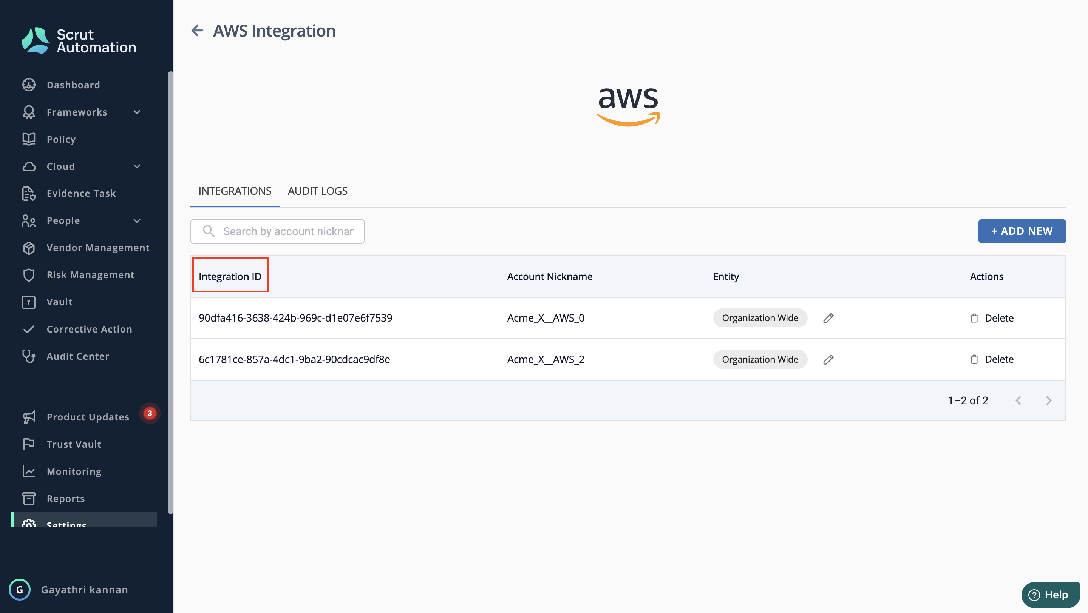
Task: Select Risk Management menu item
Action: pyautogui.click(x=90, y=275)
